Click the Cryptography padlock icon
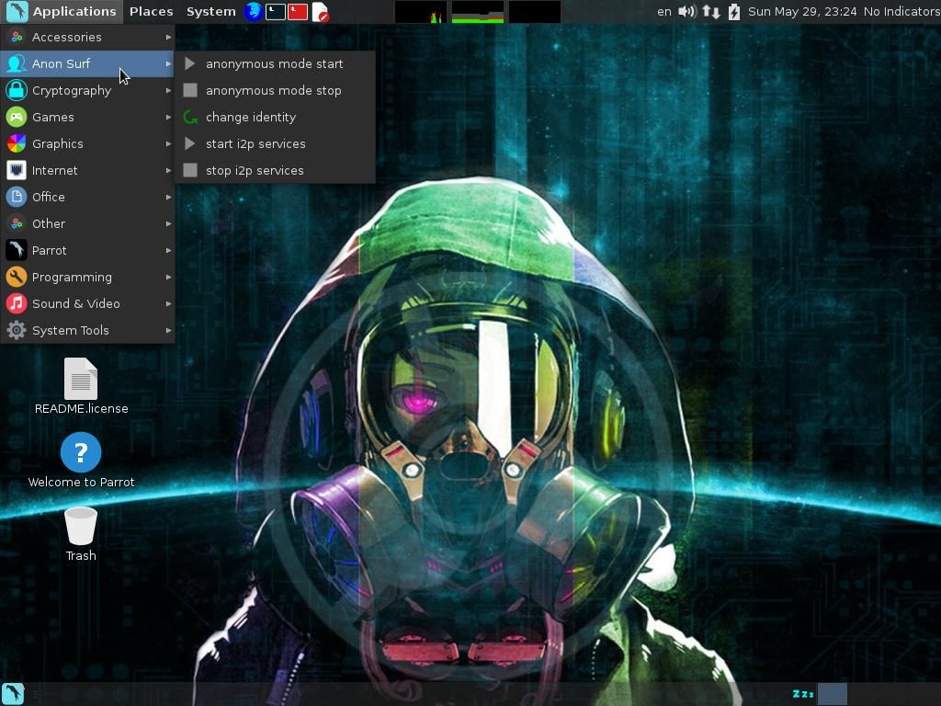 [x=17, y=91]
